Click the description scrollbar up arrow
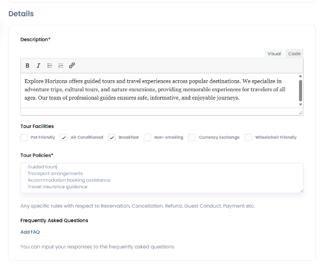Image resolution: width=328 pixels, height=267 pixels. pyautogui.click(x=301, y=76)
